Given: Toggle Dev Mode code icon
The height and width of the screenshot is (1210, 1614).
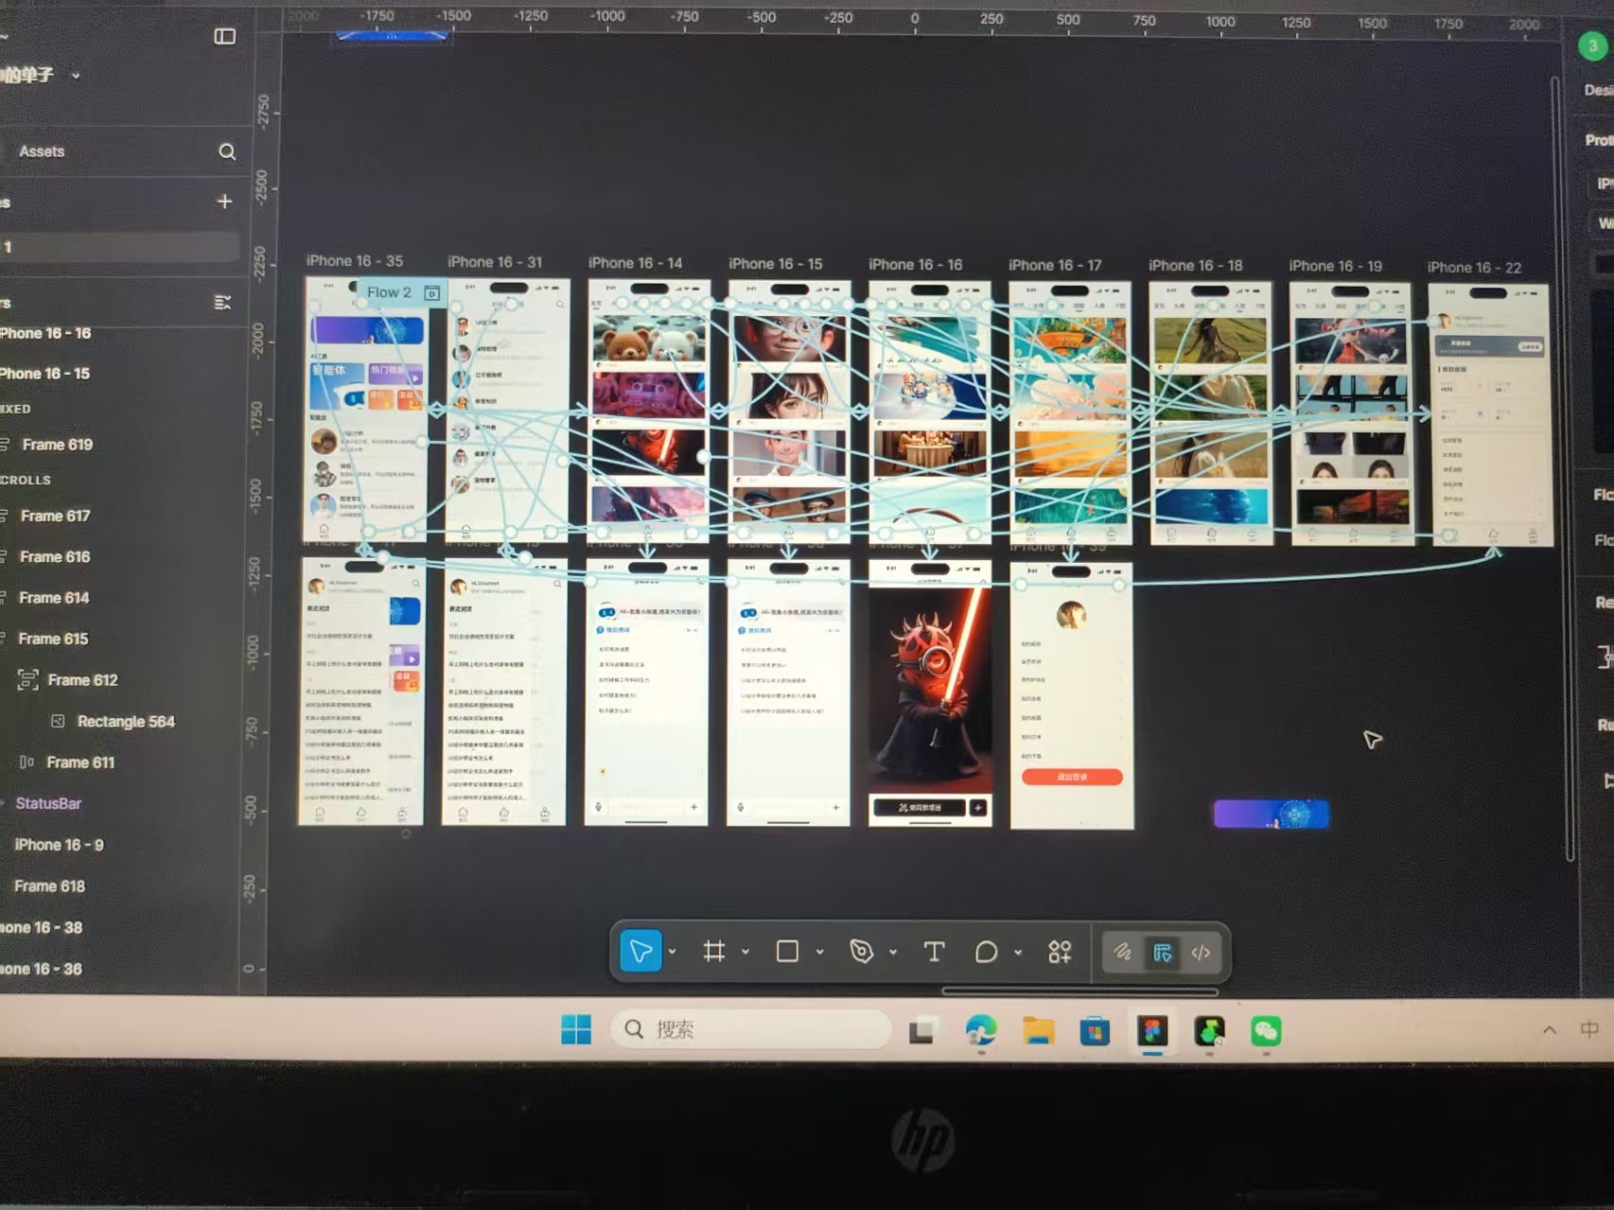Looking at the screenshot, I should click(x=1201, y=953).
